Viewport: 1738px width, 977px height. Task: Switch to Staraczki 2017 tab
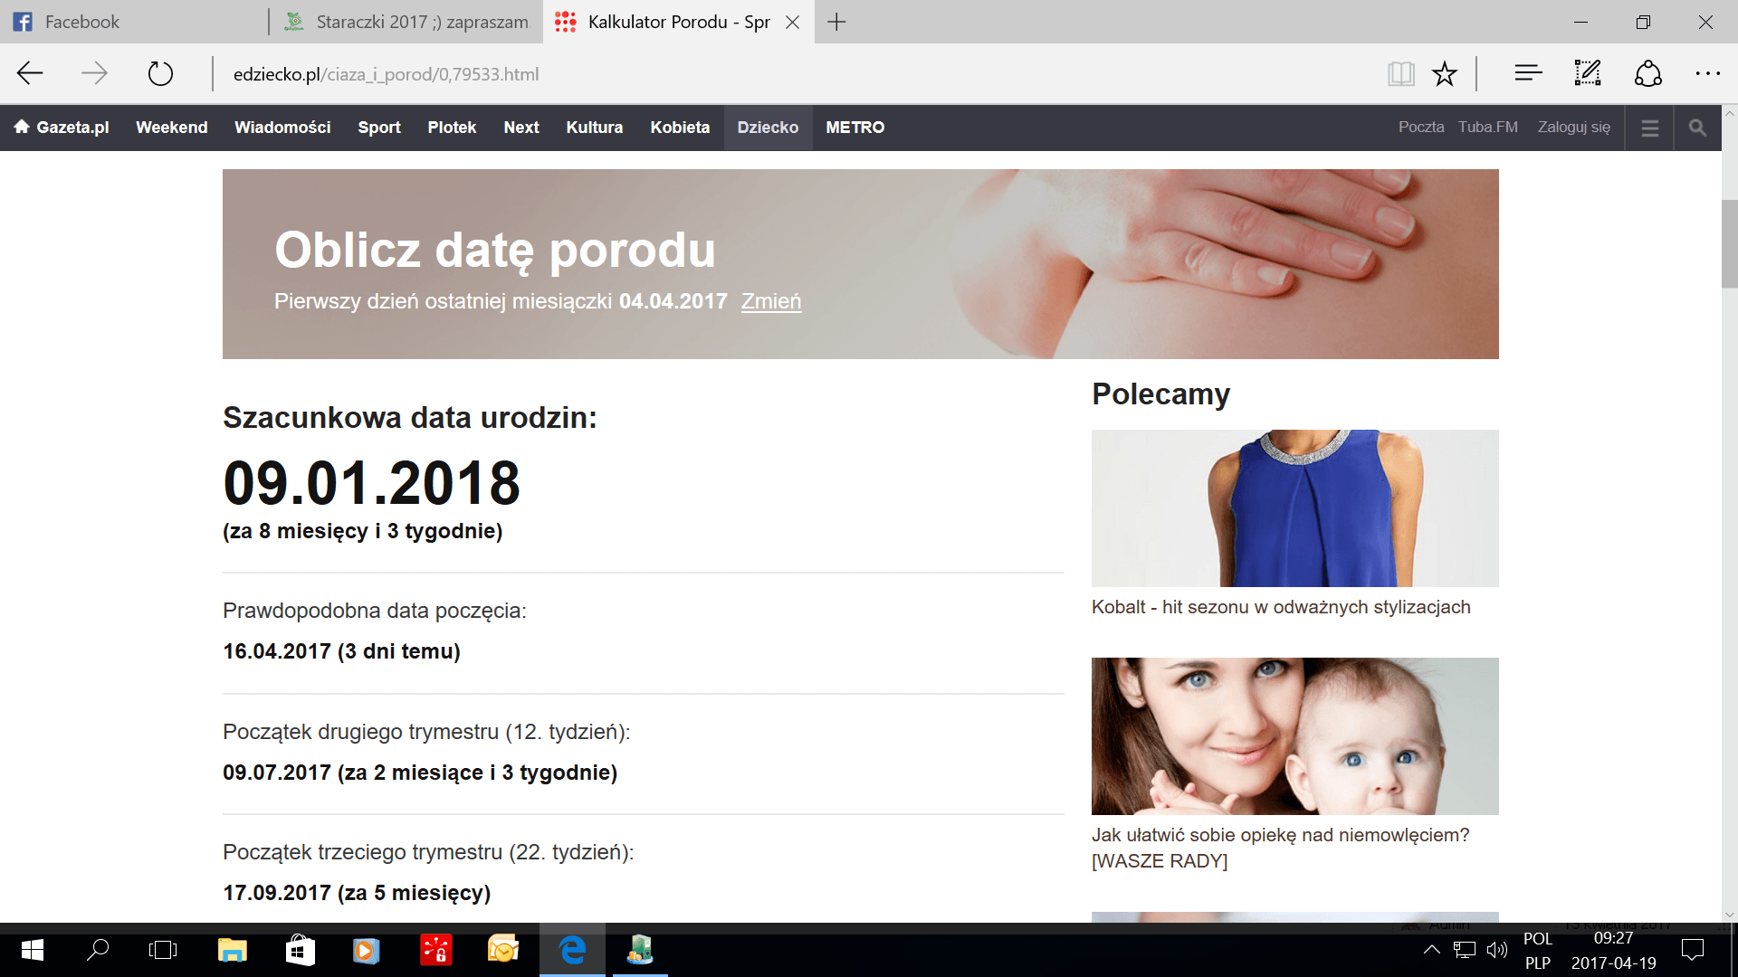click(407, 22)
